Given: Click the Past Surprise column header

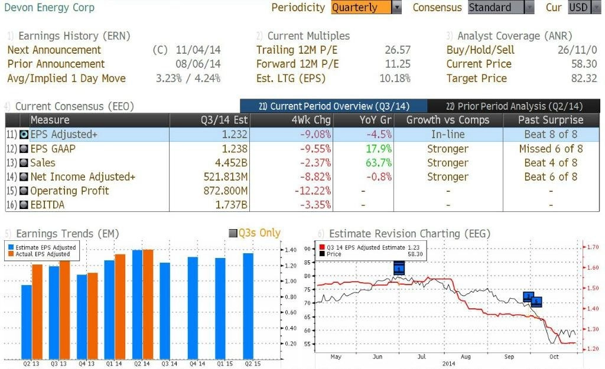Looking at the screenshot, I should tap(551, 120).
